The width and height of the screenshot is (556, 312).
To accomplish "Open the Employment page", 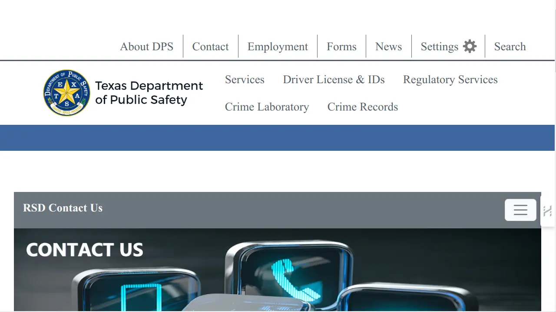I will coord(278,46).
